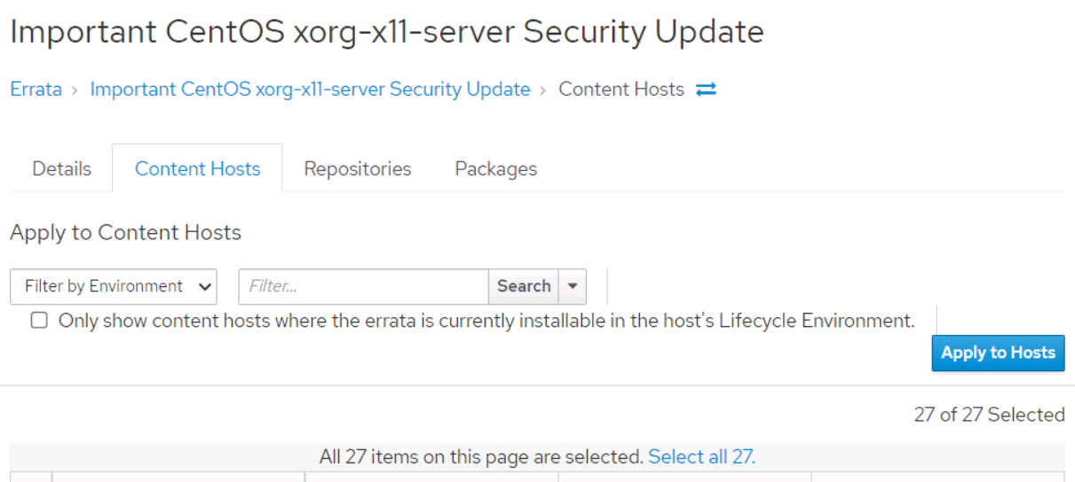Select the Content Hosts tab
1075x482 pixels.
(x=197, y=168)
